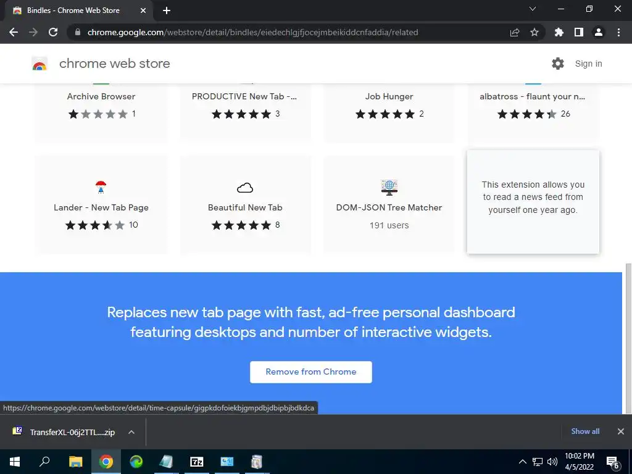Click the 191 users text
632x474 pixels.
(389, 225)
